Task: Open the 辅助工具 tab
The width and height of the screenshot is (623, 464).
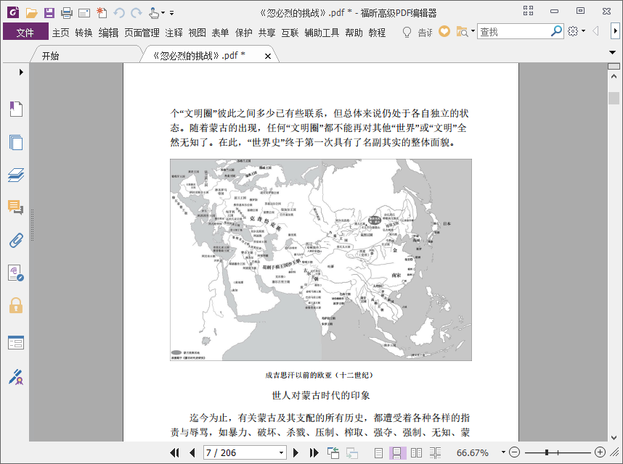Action: point(322,33)
